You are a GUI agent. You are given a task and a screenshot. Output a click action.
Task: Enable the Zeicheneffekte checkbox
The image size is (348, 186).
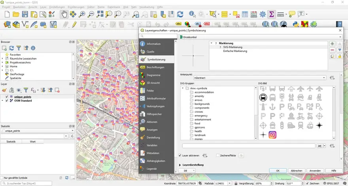[x=218, y=156]
